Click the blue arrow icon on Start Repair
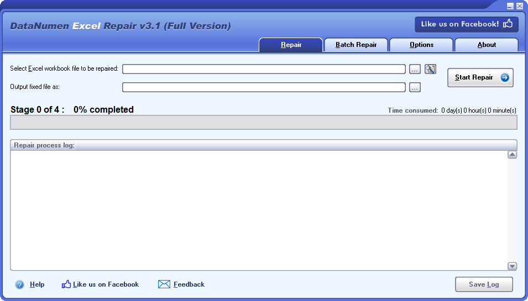Screen dimensions: 528x301 click(x=504, y=78)
